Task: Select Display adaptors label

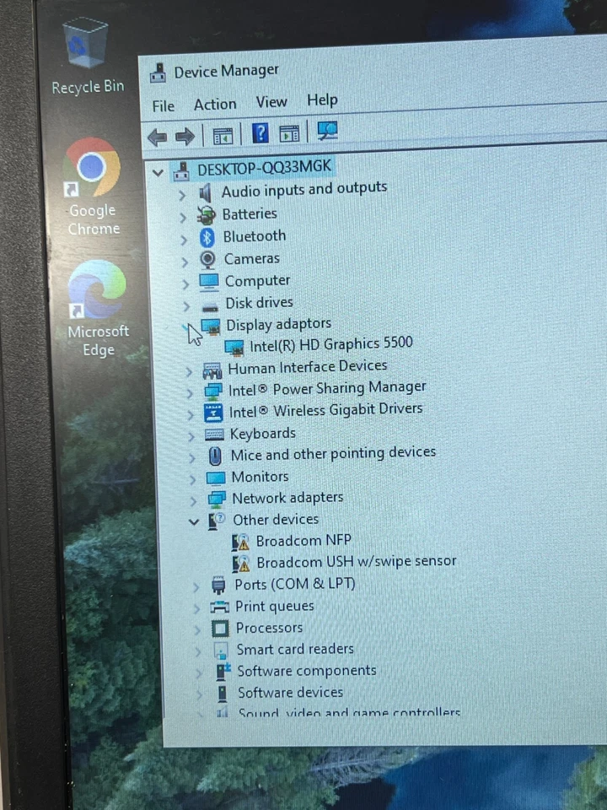Action: click(279, 324)
